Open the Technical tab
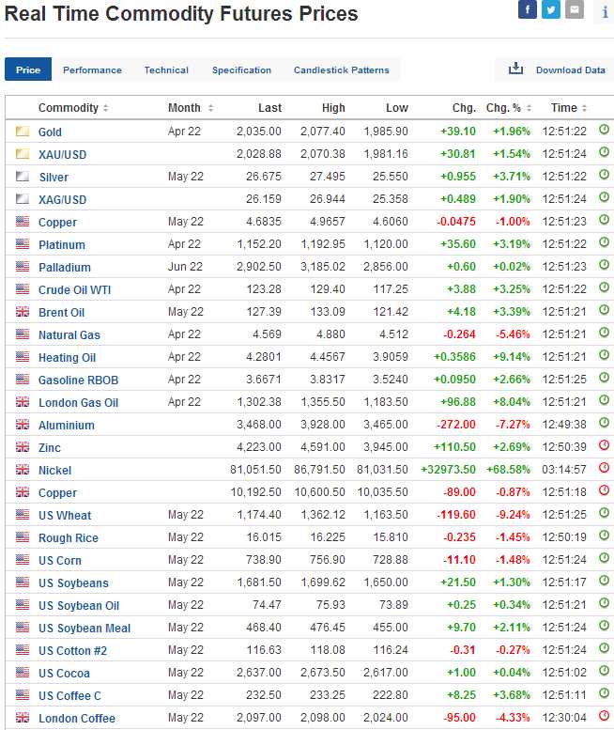The image size is (614, 730). click(166, 70)
